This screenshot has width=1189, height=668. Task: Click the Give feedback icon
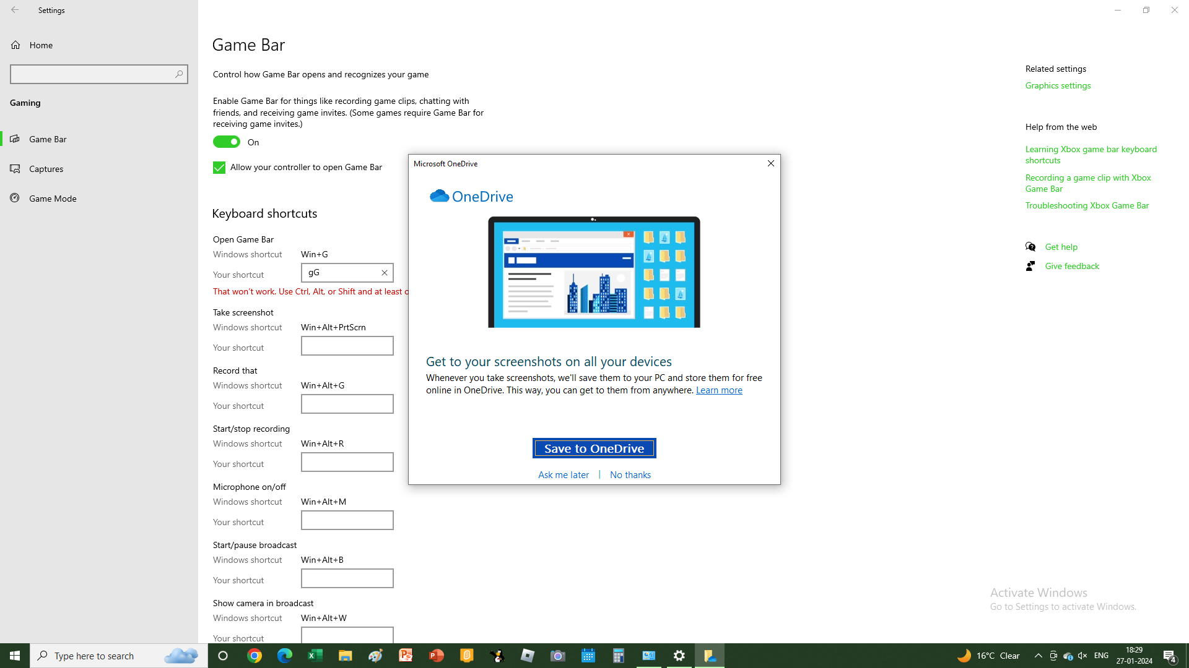(x=1030, y=266)
